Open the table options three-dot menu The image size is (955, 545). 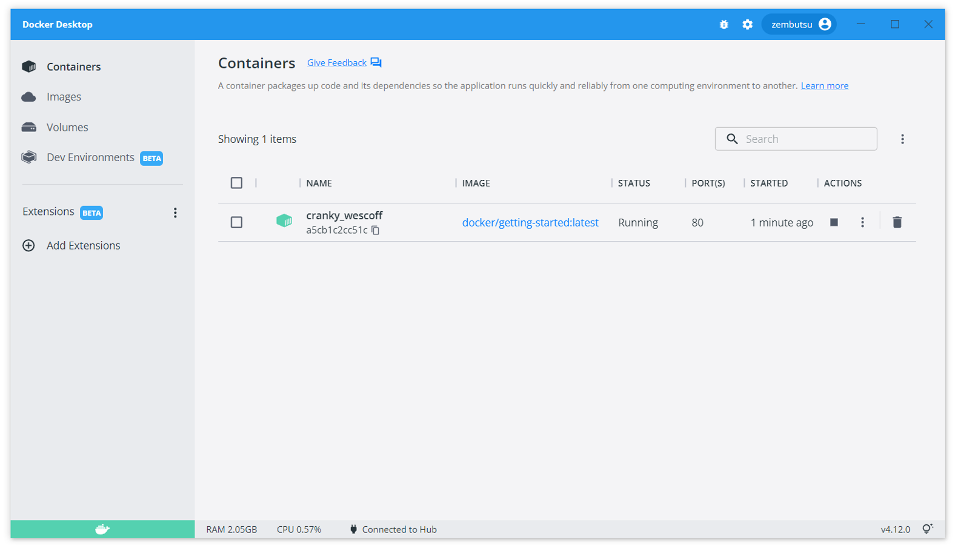pos(902,139)
